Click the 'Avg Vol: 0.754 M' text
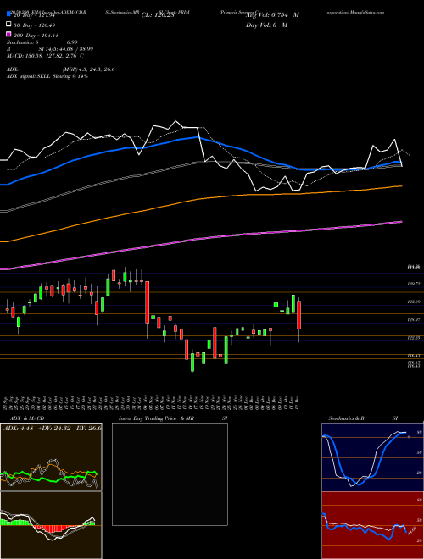424x559 pixels. click(x=272, y=15)
